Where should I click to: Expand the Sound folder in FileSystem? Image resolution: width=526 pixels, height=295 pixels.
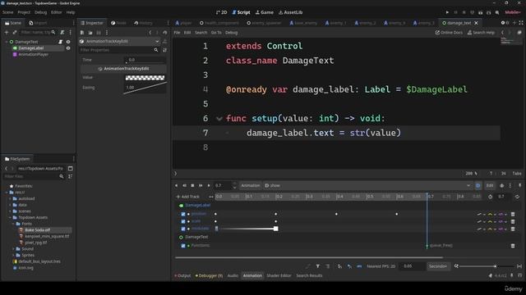pyautogui.click(x=13, y=249)
